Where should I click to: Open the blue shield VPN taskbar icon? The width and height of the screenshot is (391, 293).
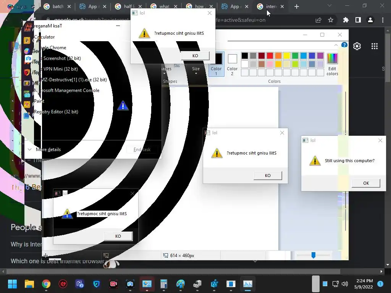click(x=97, y=284)
